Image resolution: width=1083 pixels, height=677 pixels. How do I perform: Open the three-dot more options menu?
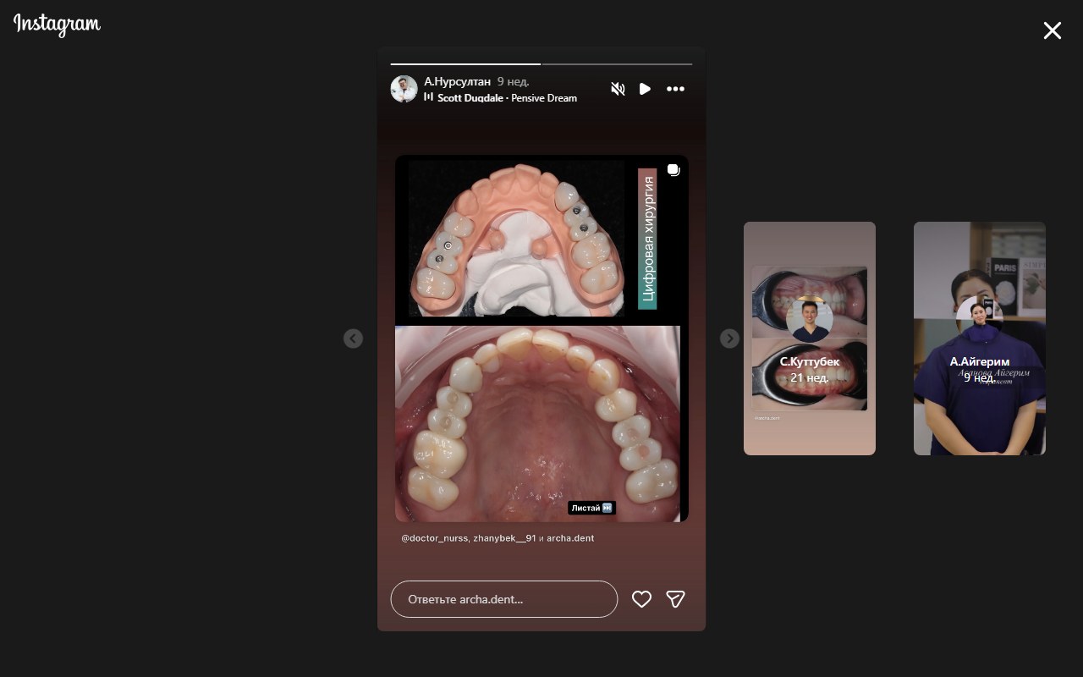pos(675,89)
